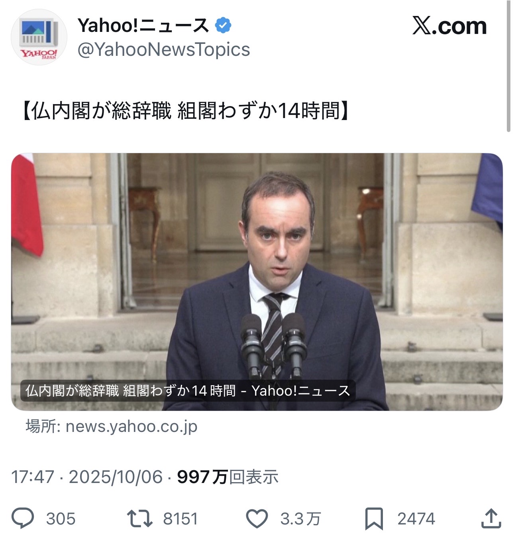The height and width of the screenshot is (544, 514).
Task: Open the Yahoo!ニュース account name
Action: [x=143, y=26]
